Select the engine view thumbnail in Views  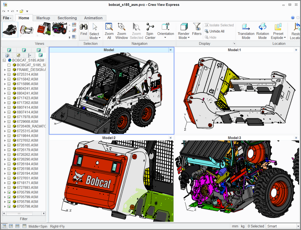pyautogui.click(x=59, y=29)
